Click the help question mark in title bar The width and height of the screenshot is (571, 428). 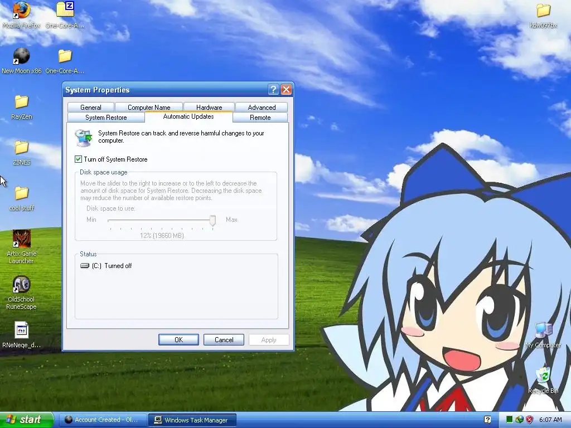273,90
